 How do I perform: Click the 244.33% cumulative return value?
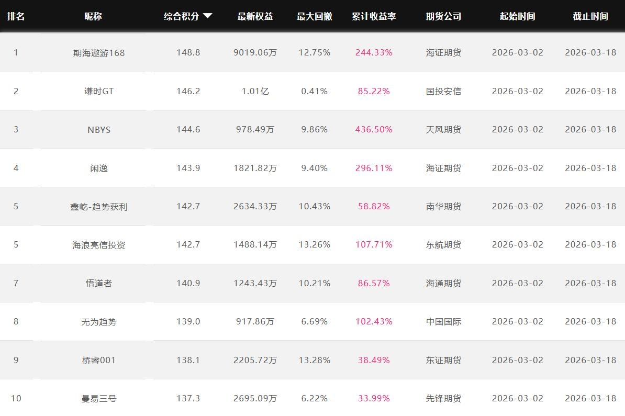[x=374, y=52]
